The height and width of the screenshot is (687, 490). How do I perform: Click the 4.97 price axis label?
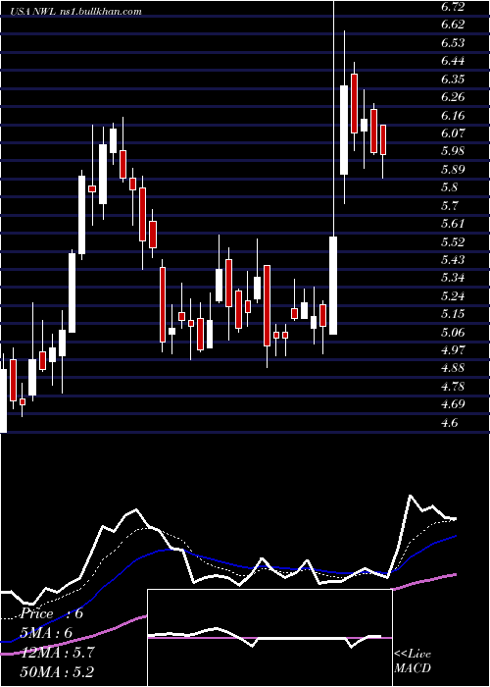(453, 350)
